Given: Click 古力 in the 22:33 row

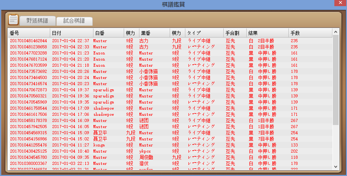Looking at the screenshot, I should pos(144,47).
